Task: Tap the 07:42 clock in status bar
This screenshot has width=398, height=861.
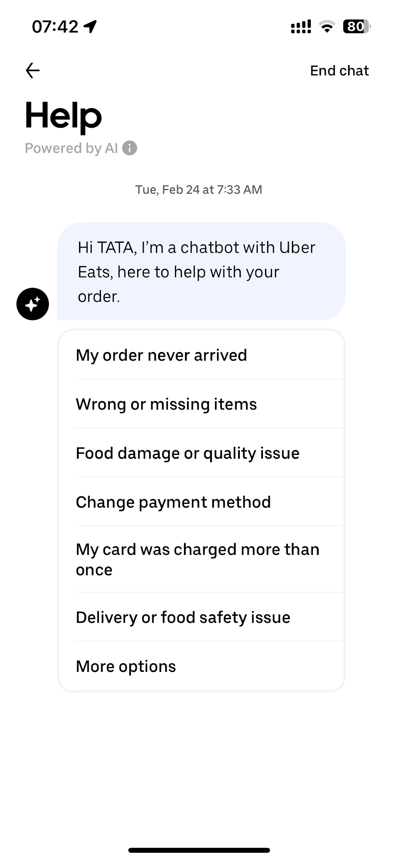Action: 55,27
